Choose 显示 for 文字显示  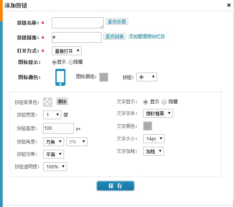(145, 102)
